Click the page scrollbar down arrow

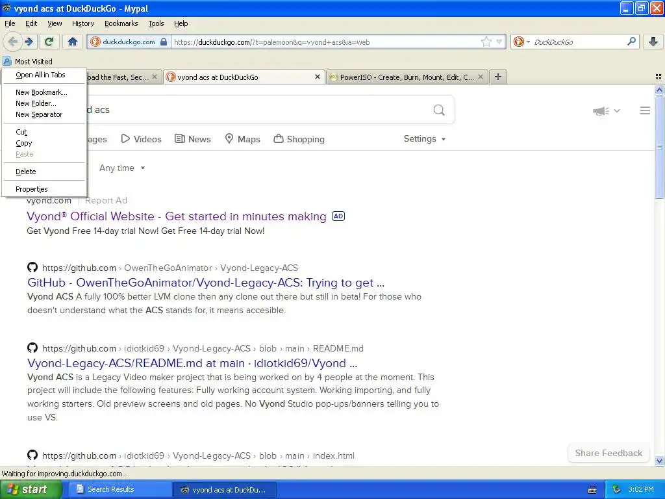click(659, 461)
